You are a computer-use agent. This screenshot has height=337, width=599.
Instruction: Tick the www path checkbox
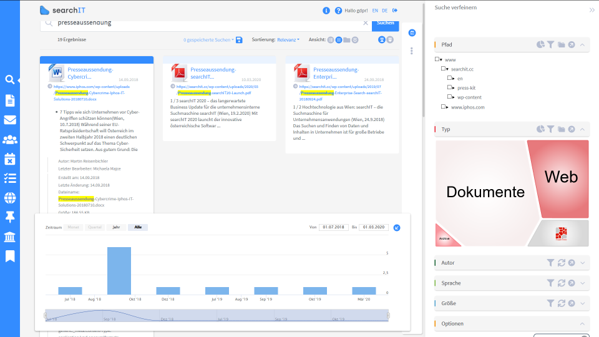click(x=437, y=59)
